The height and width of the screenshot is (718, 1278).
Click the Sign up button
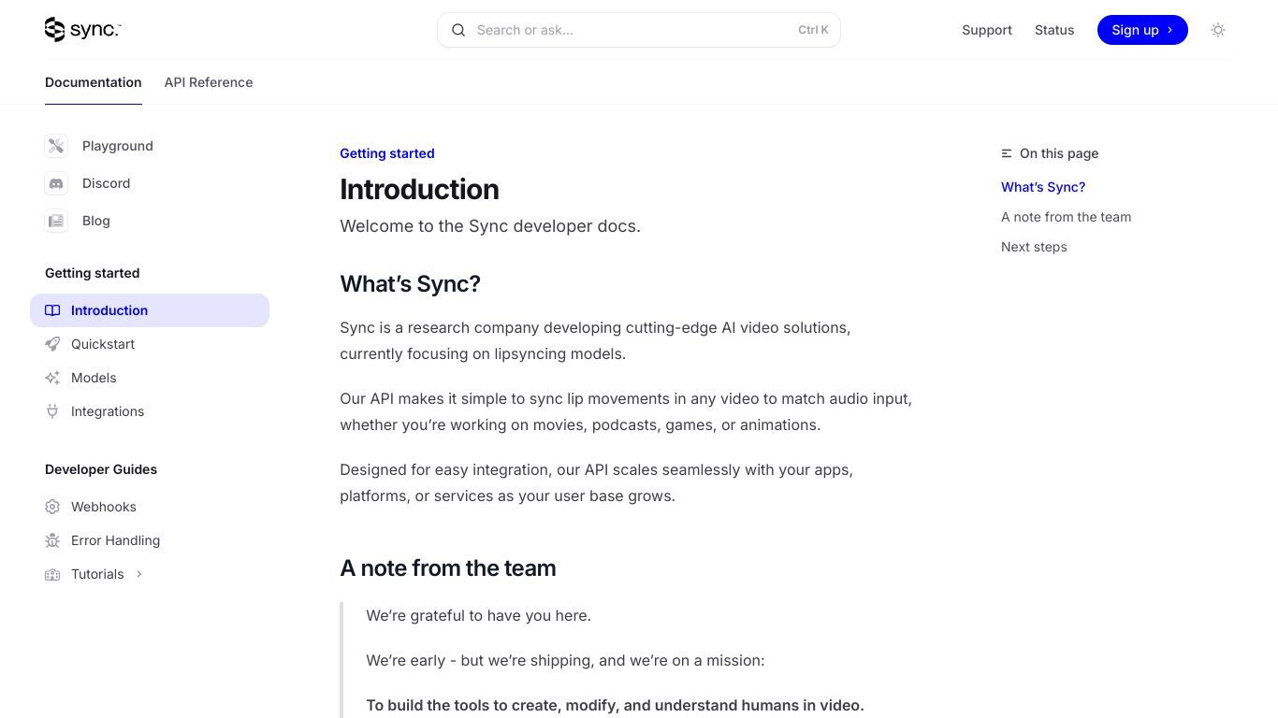tap(1142, 30)
